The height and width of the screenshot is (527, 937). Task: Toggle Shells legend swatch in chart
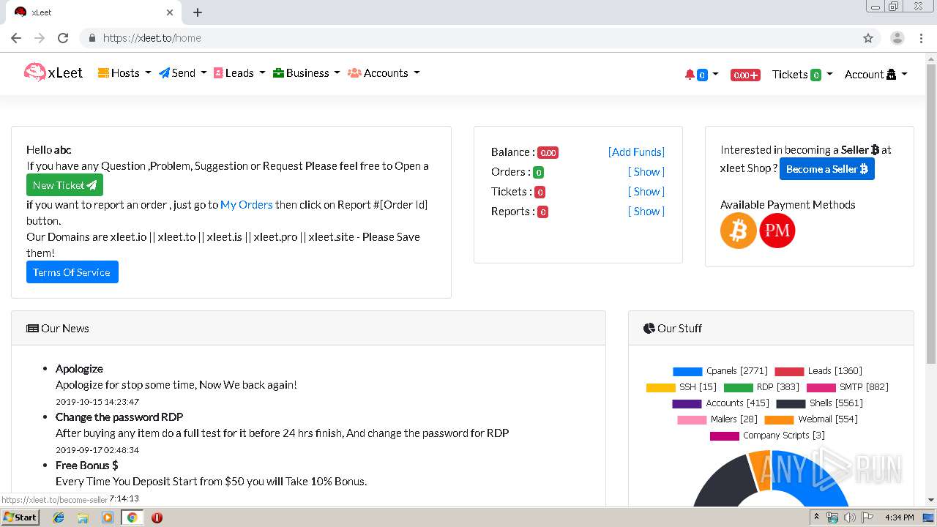(791, 403)
